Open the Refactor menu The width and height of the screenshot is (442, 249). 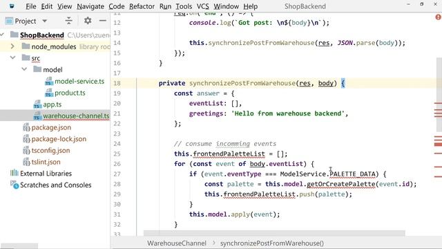tap(142, 6)
